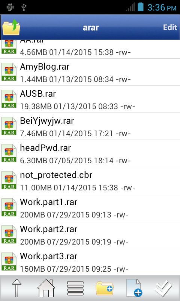The image size is (180, 301).
Task: Create a new file with file-plus icon
Action: click(134, 288)
